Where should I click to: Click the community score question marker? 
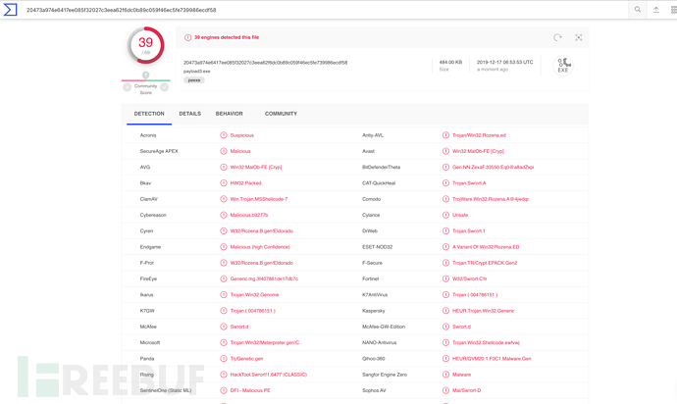tap(146, 76)
